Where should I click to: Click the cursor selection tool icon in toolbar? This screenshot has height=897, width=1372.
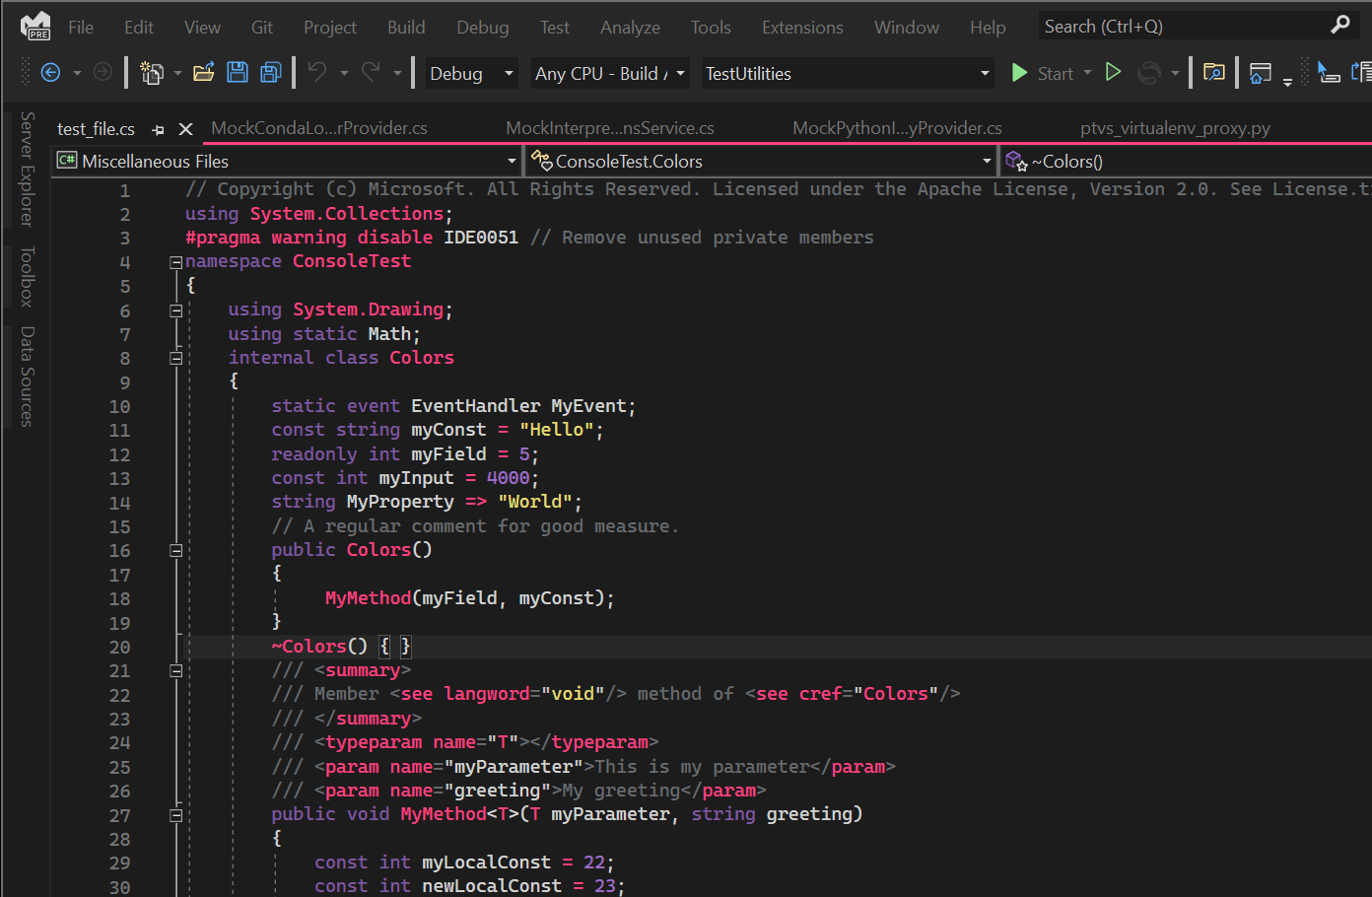coord(1329,72)
